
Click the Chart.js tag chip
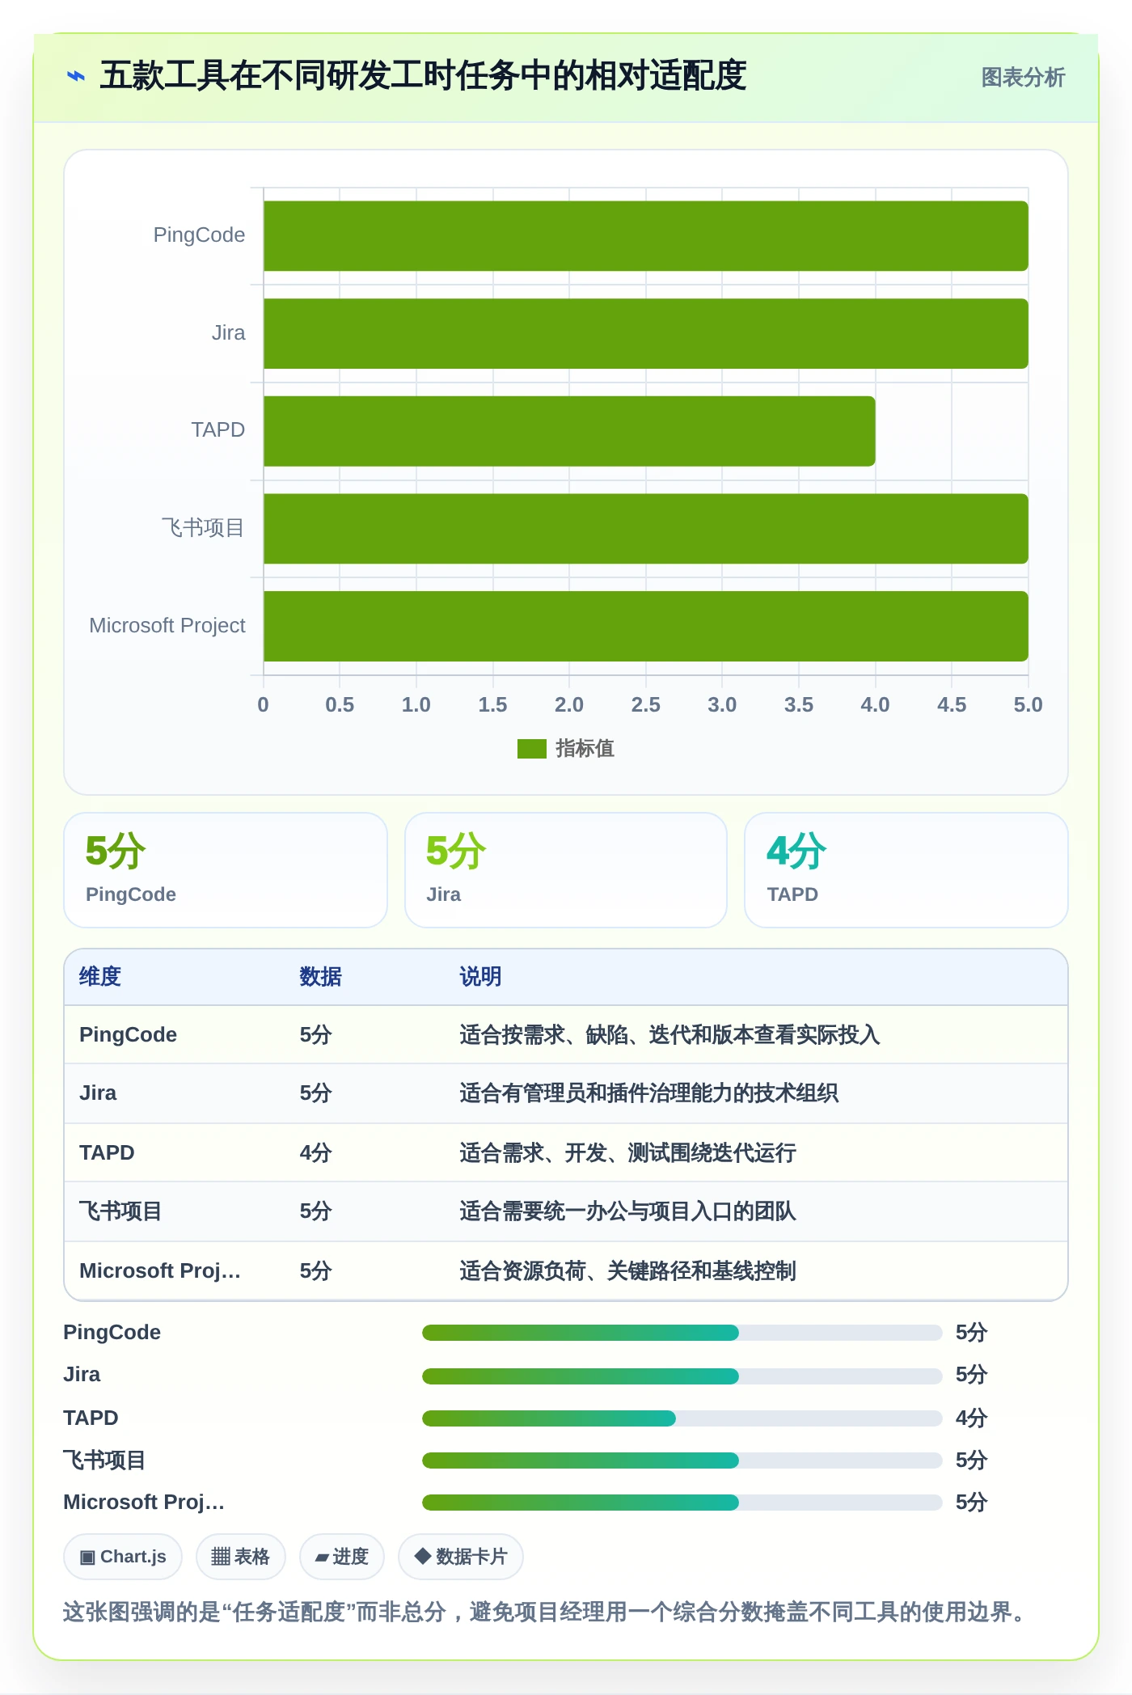tap(123, 1557)
